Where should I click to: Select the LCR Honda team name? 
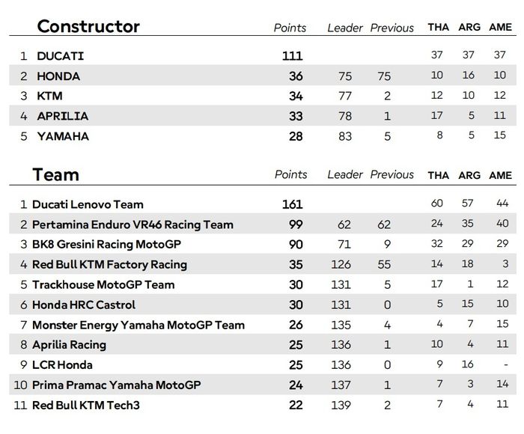62,365
